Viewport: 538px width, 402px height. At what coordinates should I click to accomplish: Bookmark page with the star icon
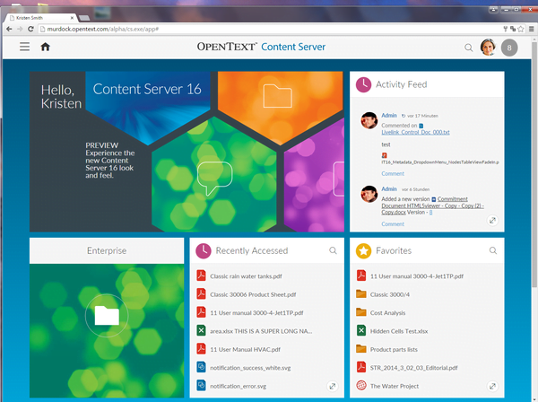pos(521,29)
